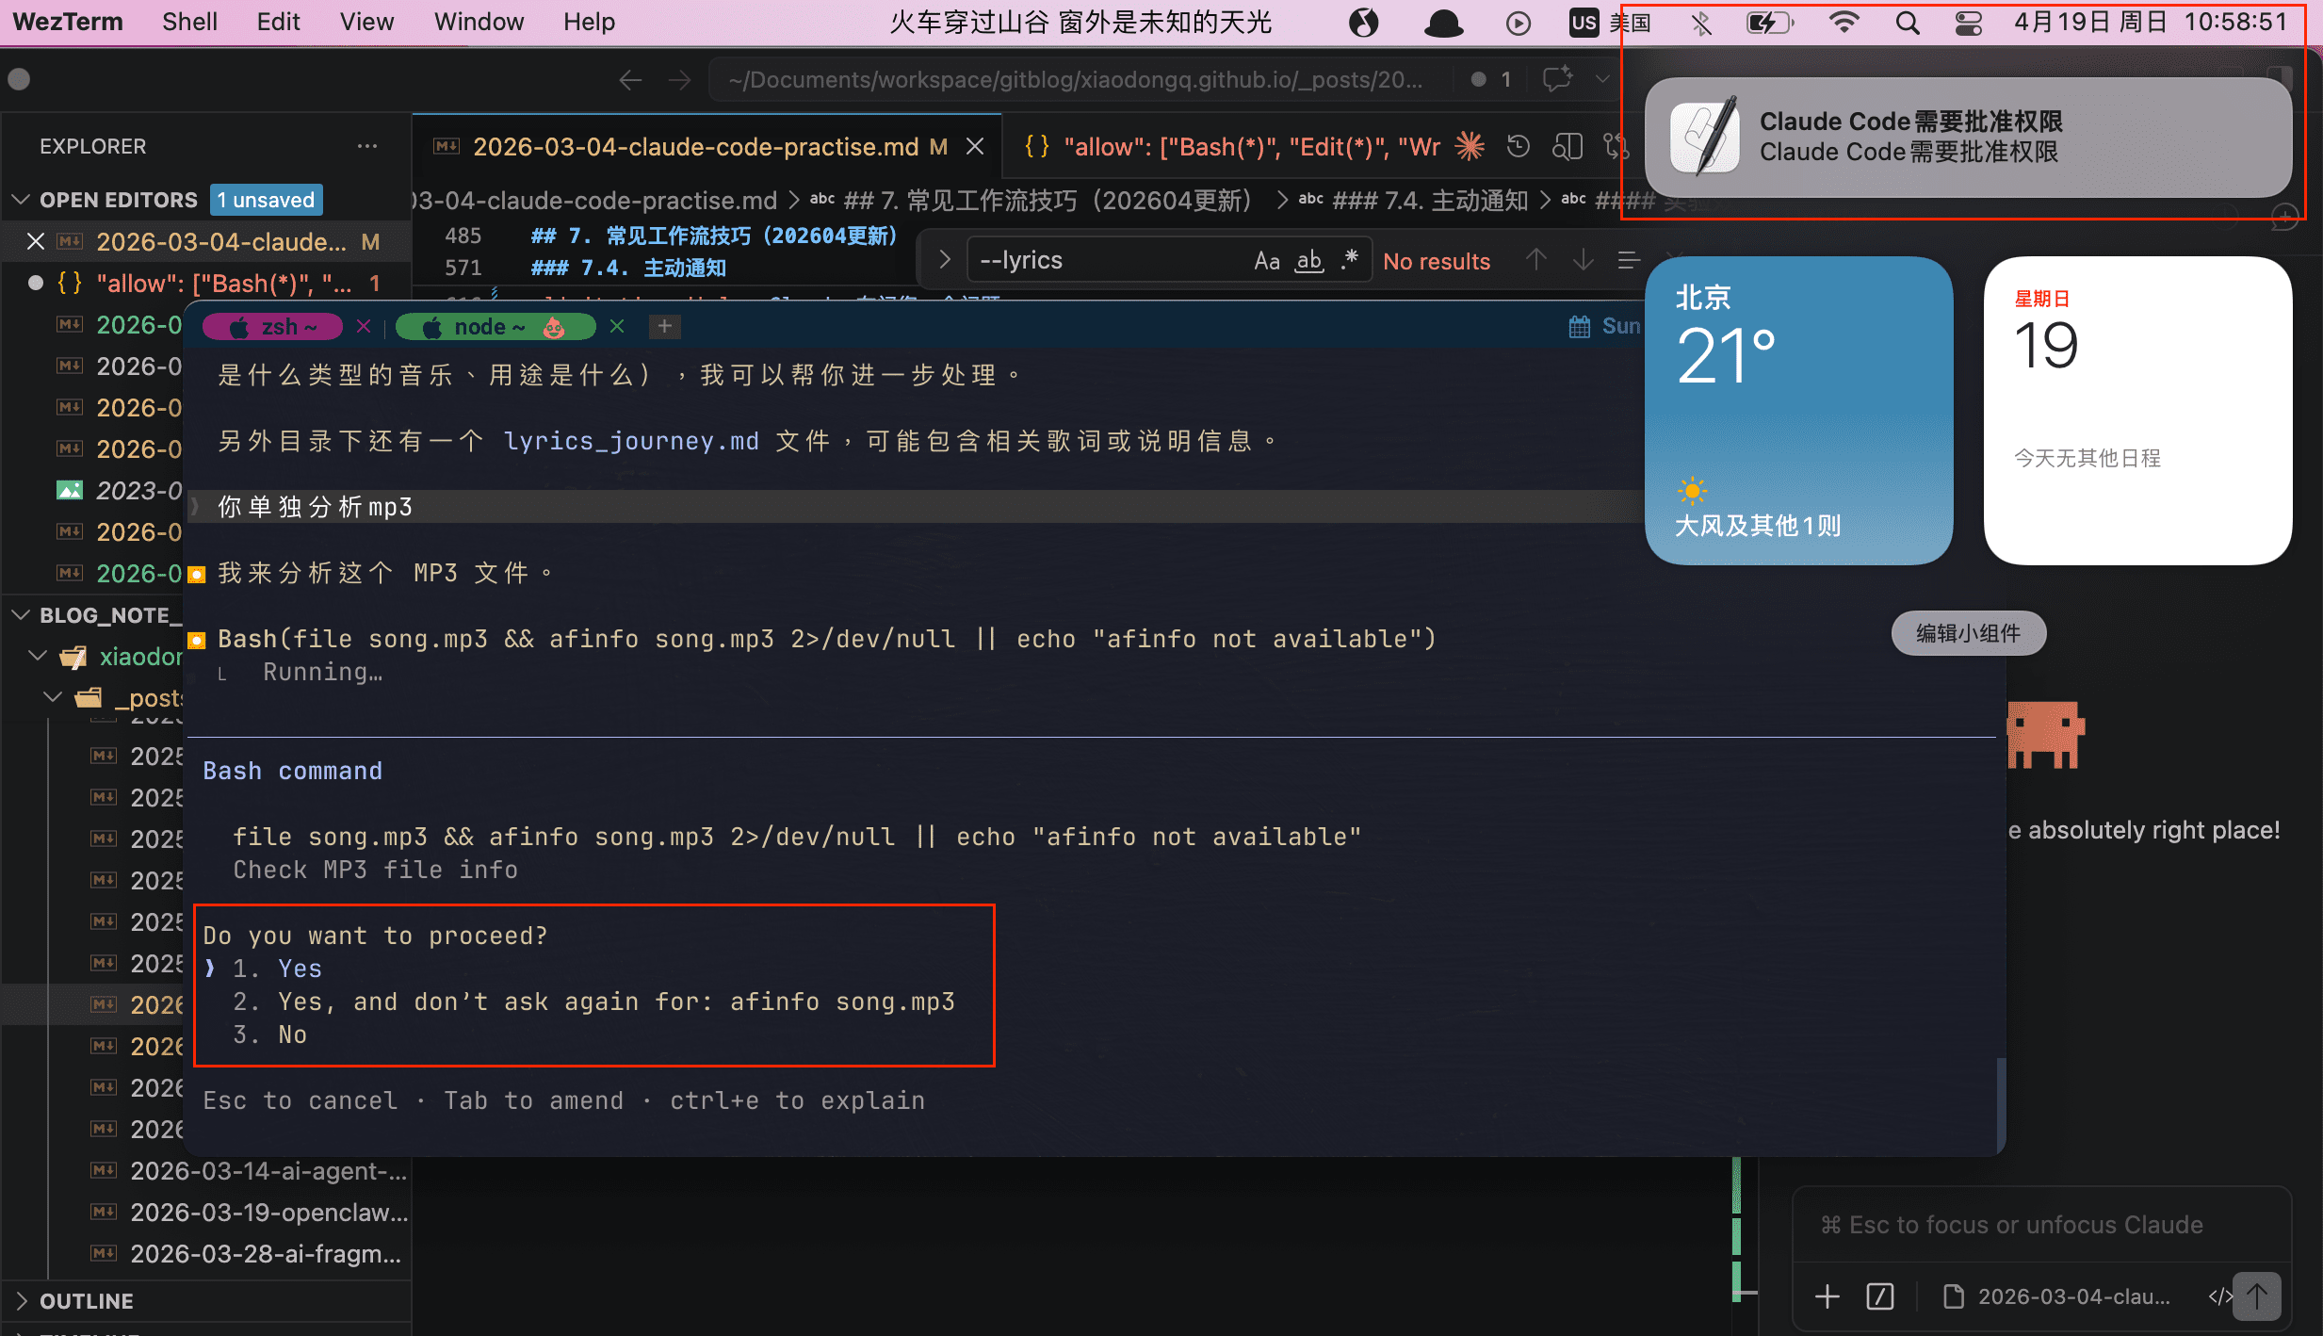
Task: Click the Claude Code 需要批准权限 notification
Action: coord(1968,137)
